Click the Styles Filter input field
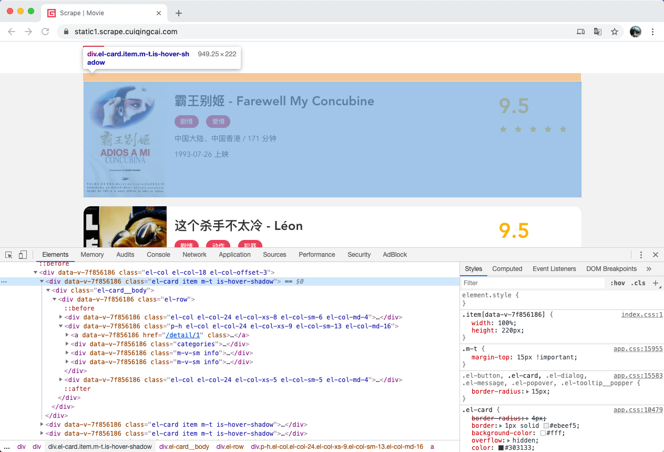 533,283
